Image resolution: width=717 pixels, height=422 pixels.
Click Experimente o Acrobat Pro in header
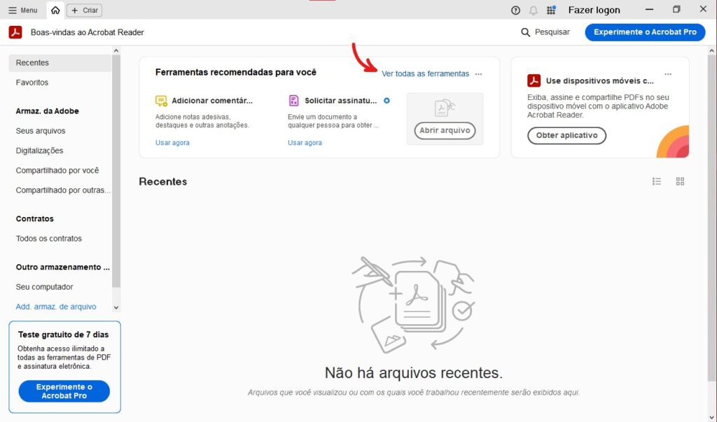(x=645, y=32)
